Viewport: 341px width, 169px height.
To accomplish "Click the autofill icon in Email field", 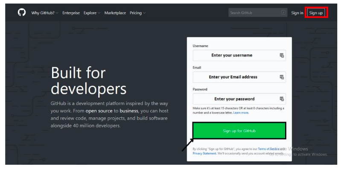I will pyautogui.click(x=282, y=77).
